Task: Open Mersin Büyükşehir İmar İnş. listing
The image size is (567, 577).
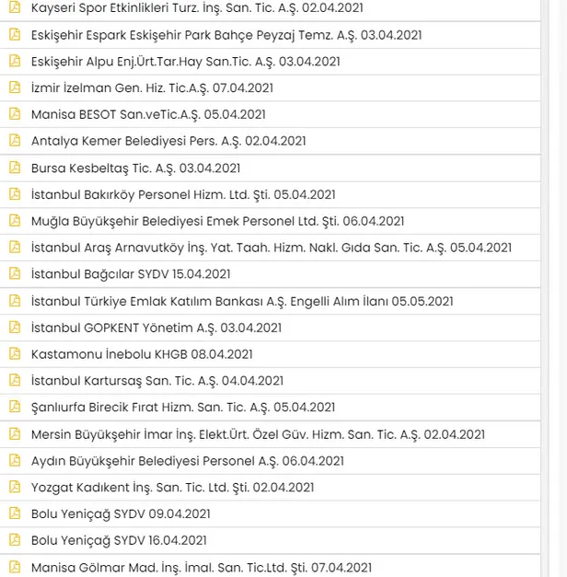Action: [258, 434]
